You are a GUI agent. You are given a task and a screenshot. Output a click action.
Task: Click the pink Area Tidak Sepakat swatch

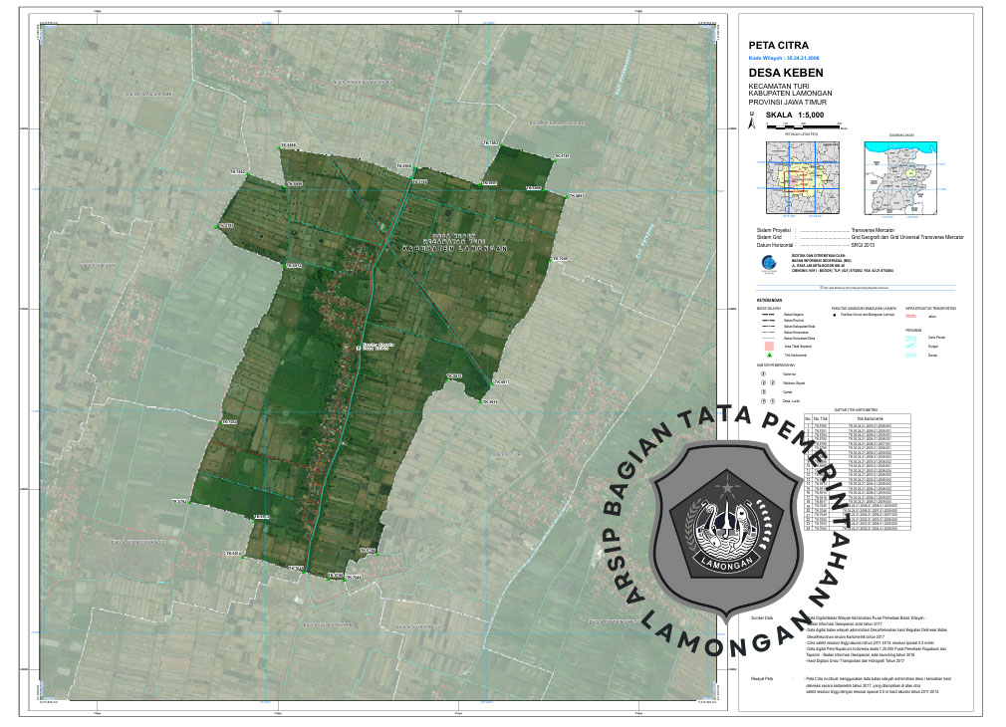pos(770,346)
